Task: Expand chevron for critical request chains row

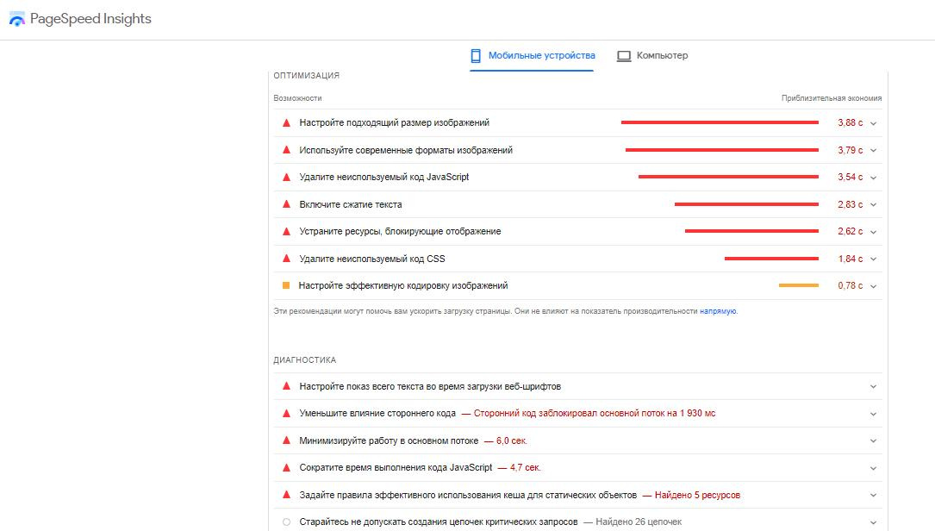Action: pos(873,522)
